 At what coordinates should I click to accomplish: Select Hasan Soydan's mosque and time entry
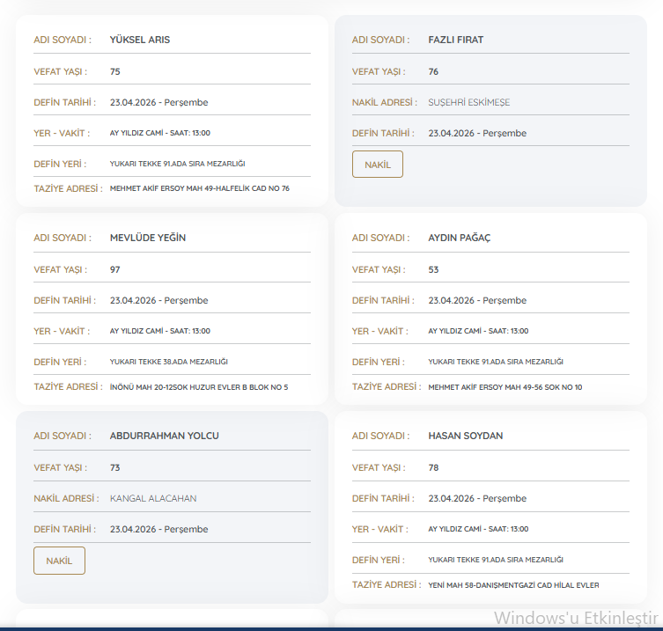[478, 529]
